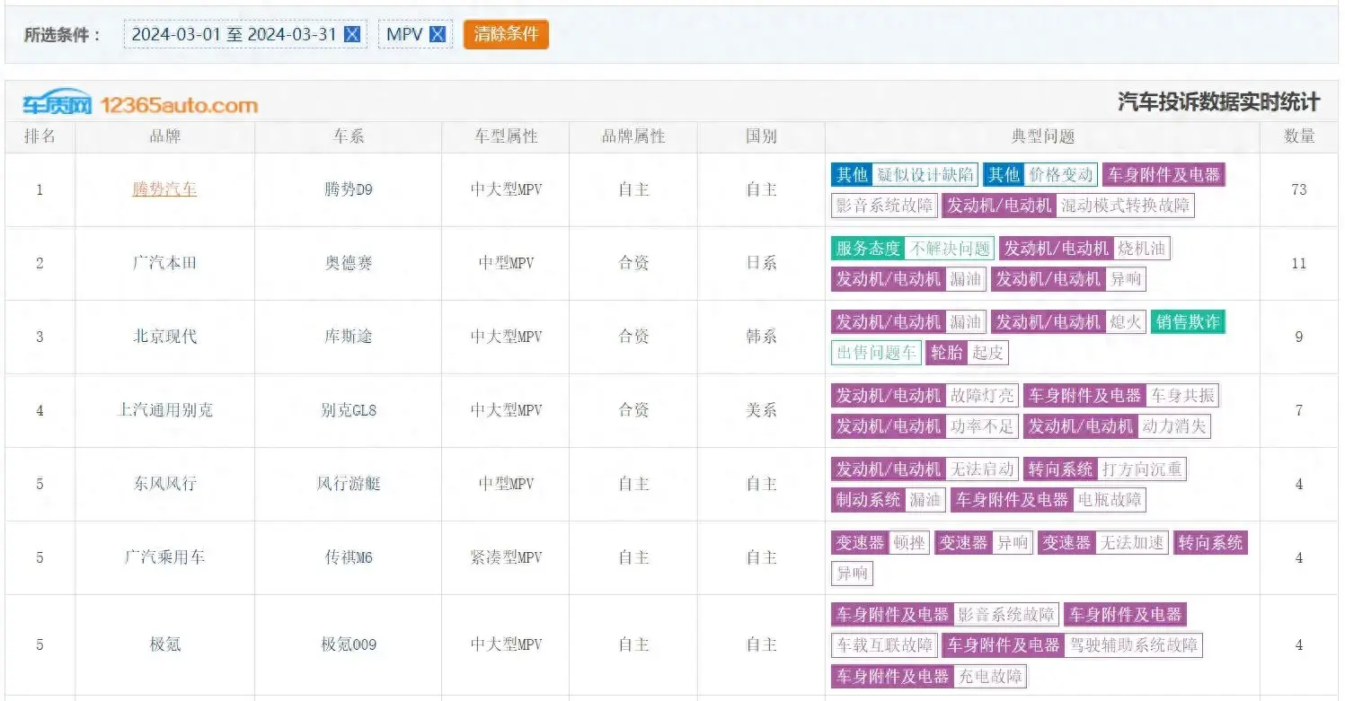Click the 车载互联故障 issue tag
Screen dimensions: 1345x701
(x=885, y=645)
